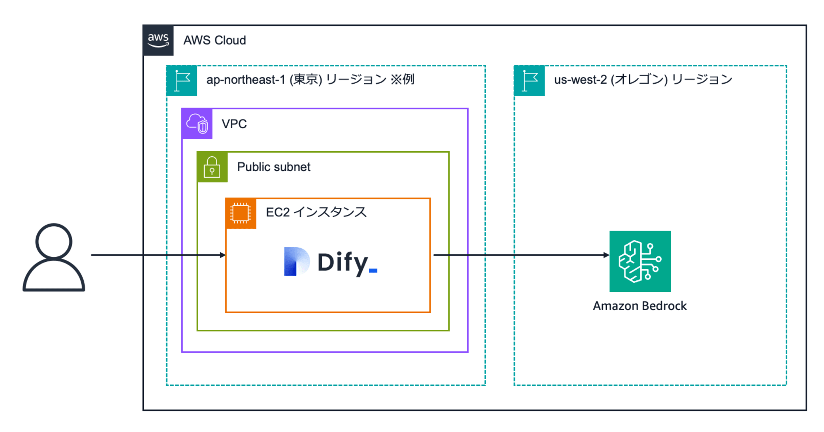The height and width of the screenshot is (432, 824).
Task: Click the "VPC" label
Action: 234,124
